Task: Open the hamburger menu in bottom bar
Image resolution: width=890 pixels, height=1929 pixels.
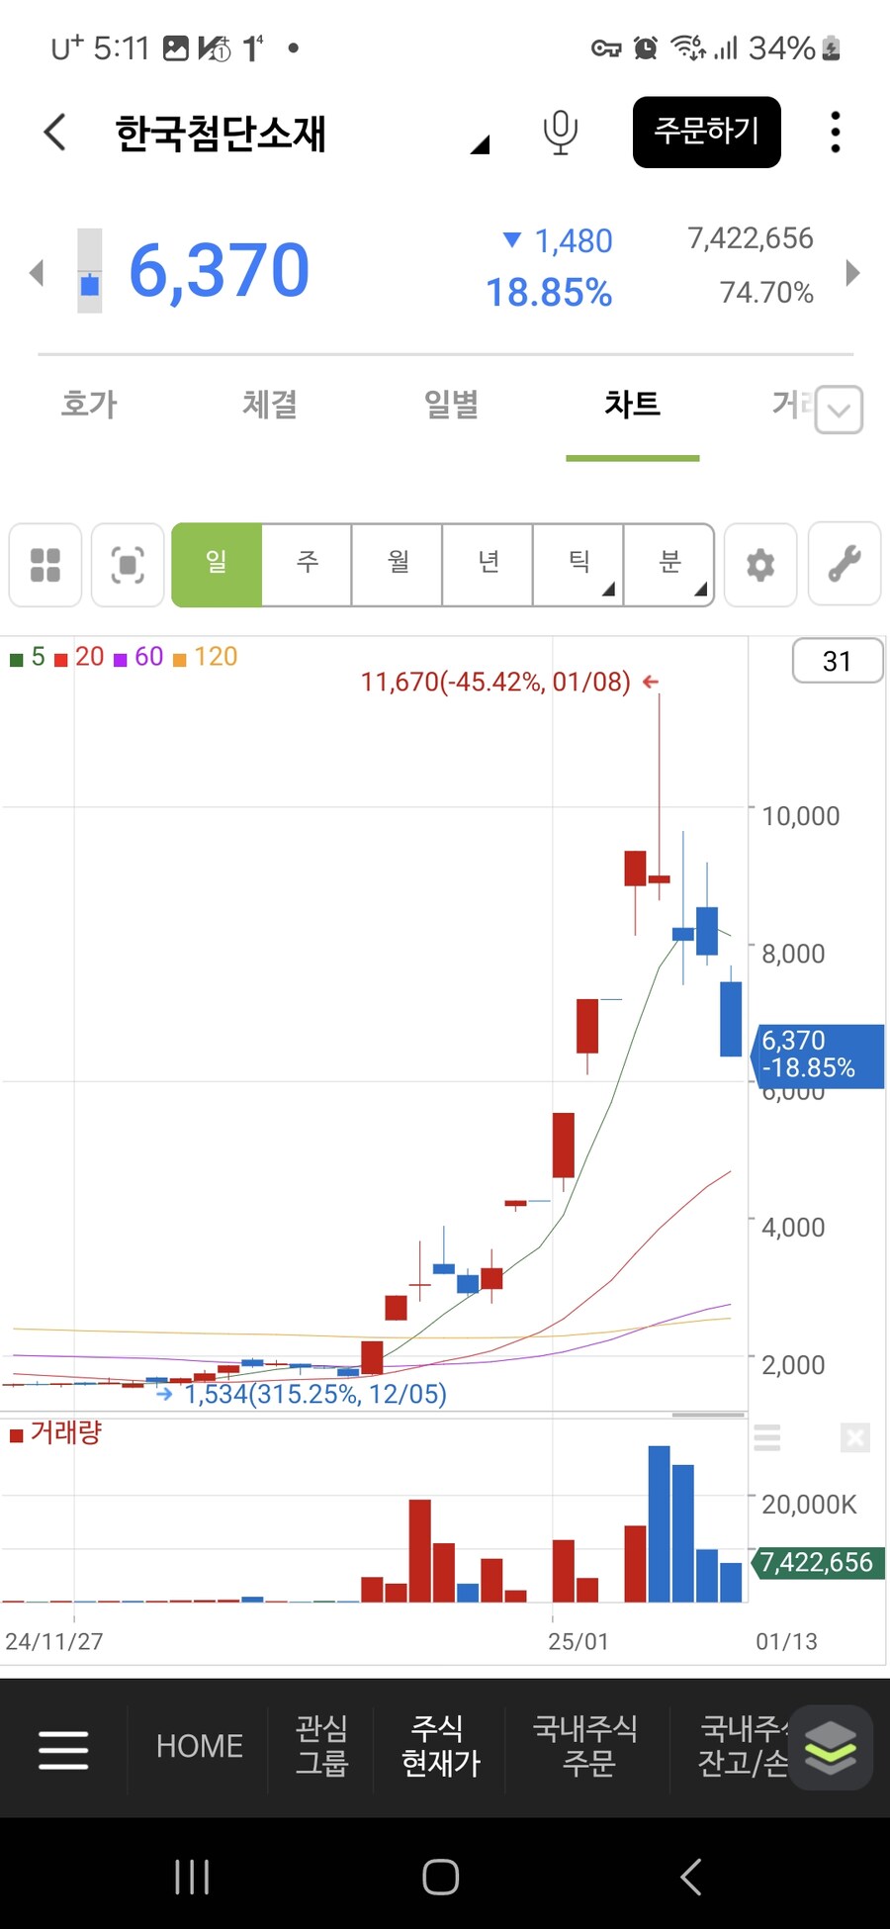Action: (x=63, y=1749)
